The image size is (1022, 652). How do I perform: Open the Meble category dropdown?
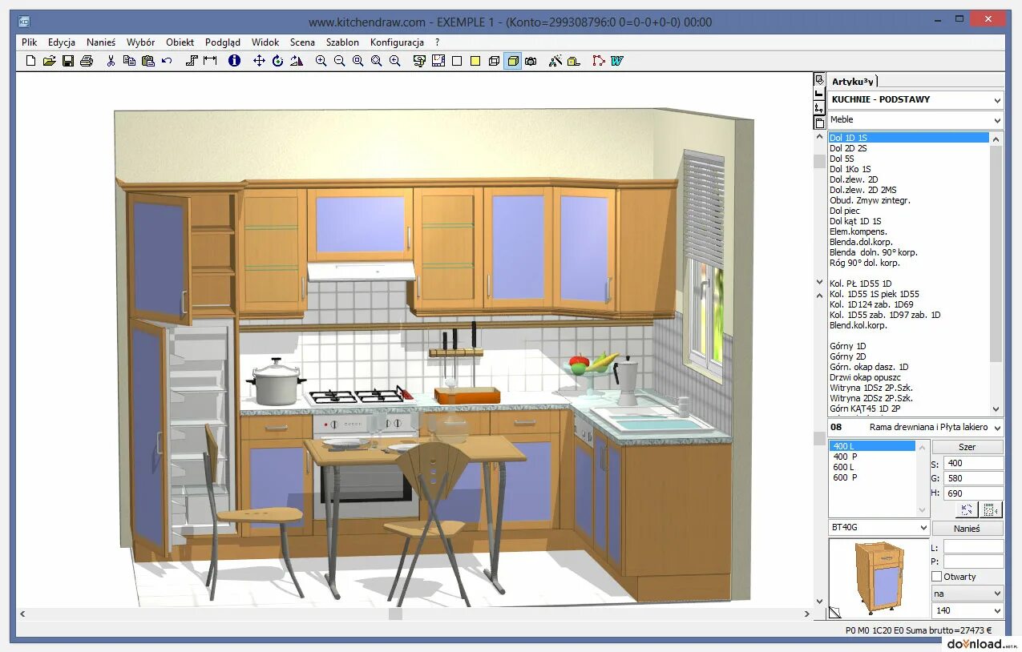[x=915, y=119]
